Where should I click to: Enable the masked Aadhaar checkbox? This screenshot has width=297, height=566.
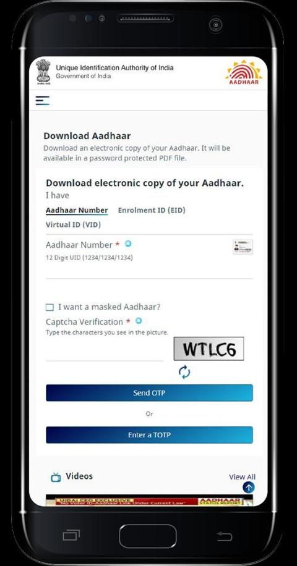coord(49,307)
